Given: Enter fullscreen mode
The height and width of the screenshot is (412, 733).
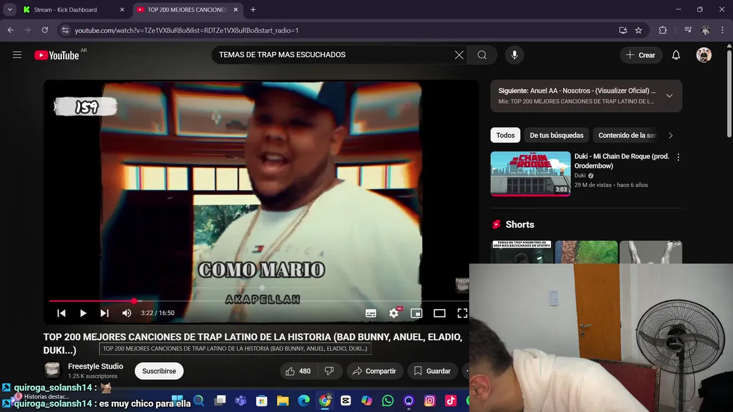Looking at the screenshot, I should coord(462,313).
